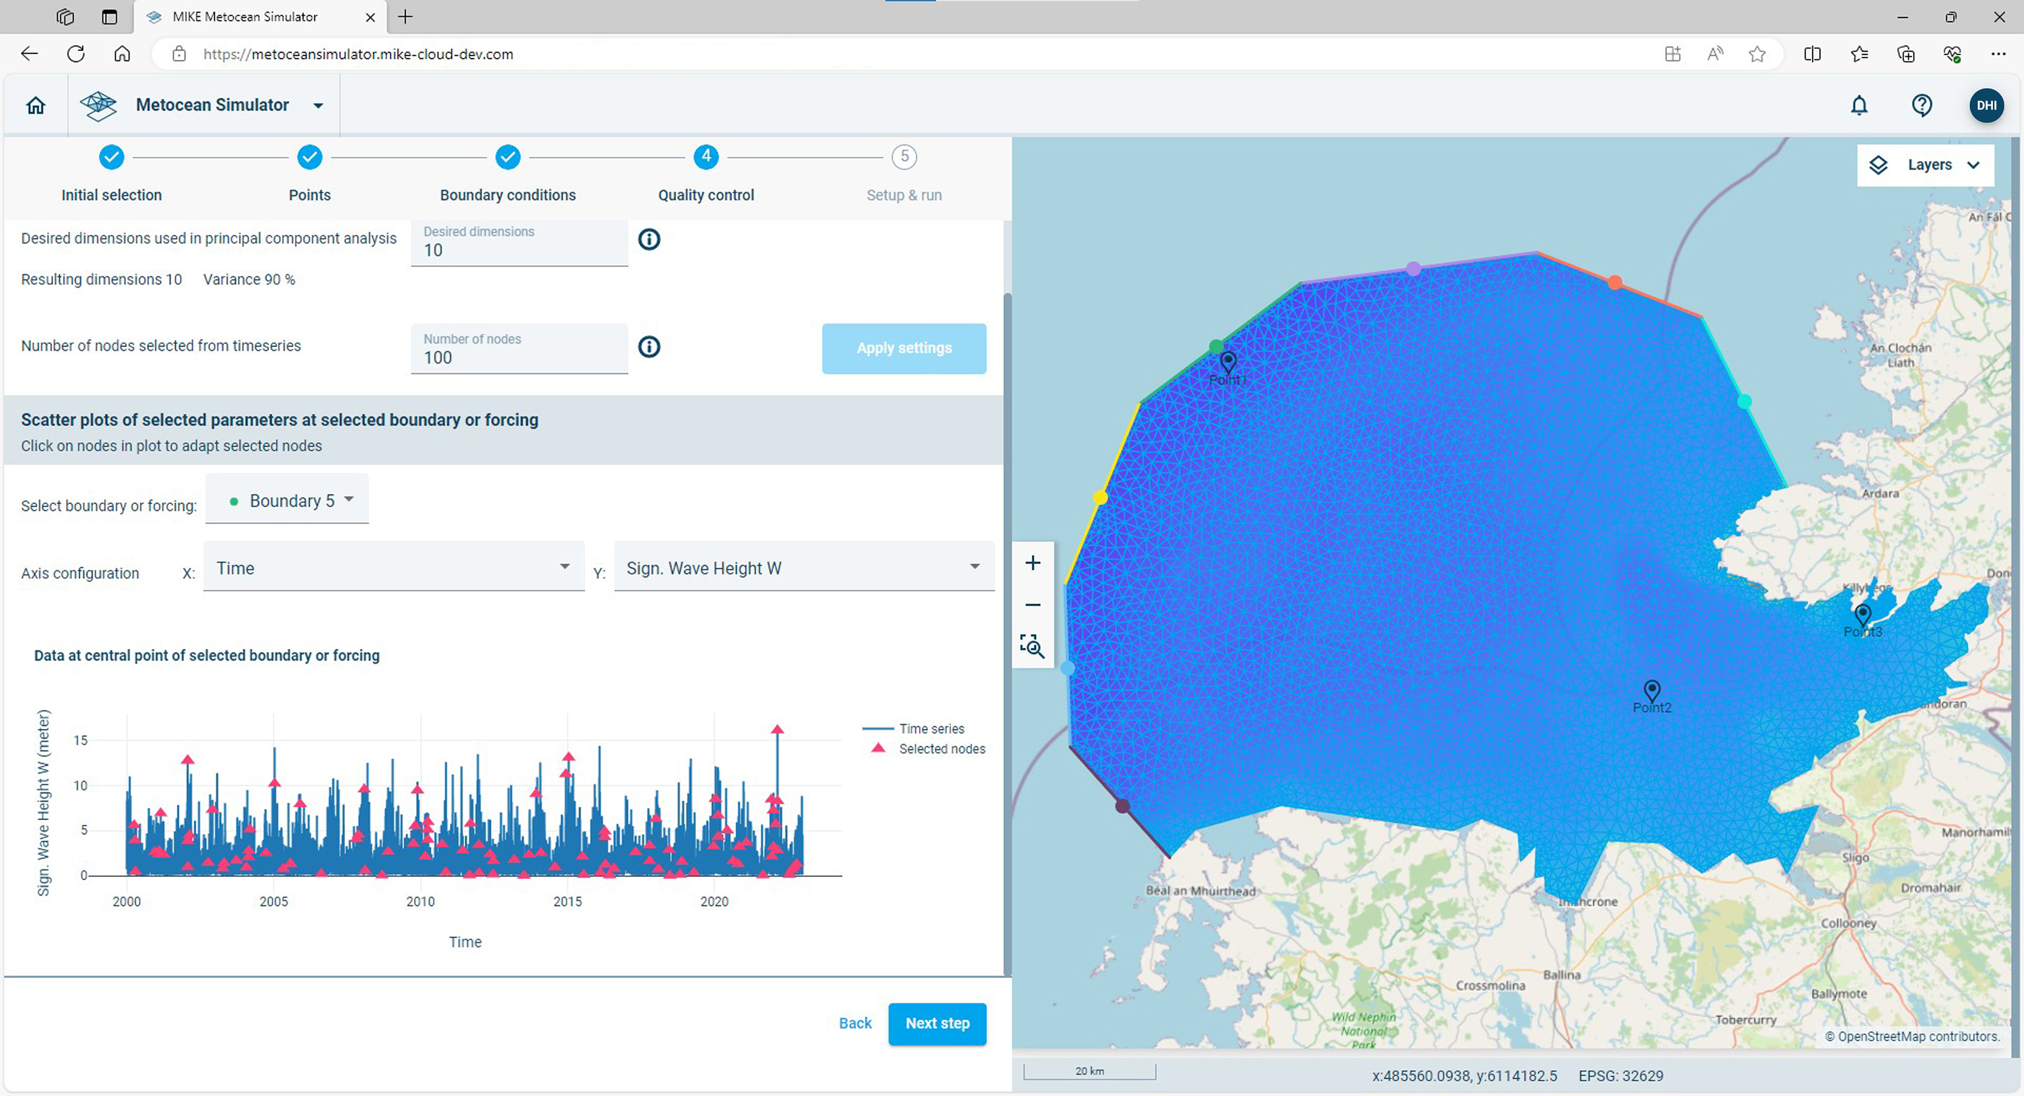Image resolution: width=2024 pixels, height=1096 pixels.
Task: Click the zoom-to-extent magnifier map icon
Action: point(1032,646)
